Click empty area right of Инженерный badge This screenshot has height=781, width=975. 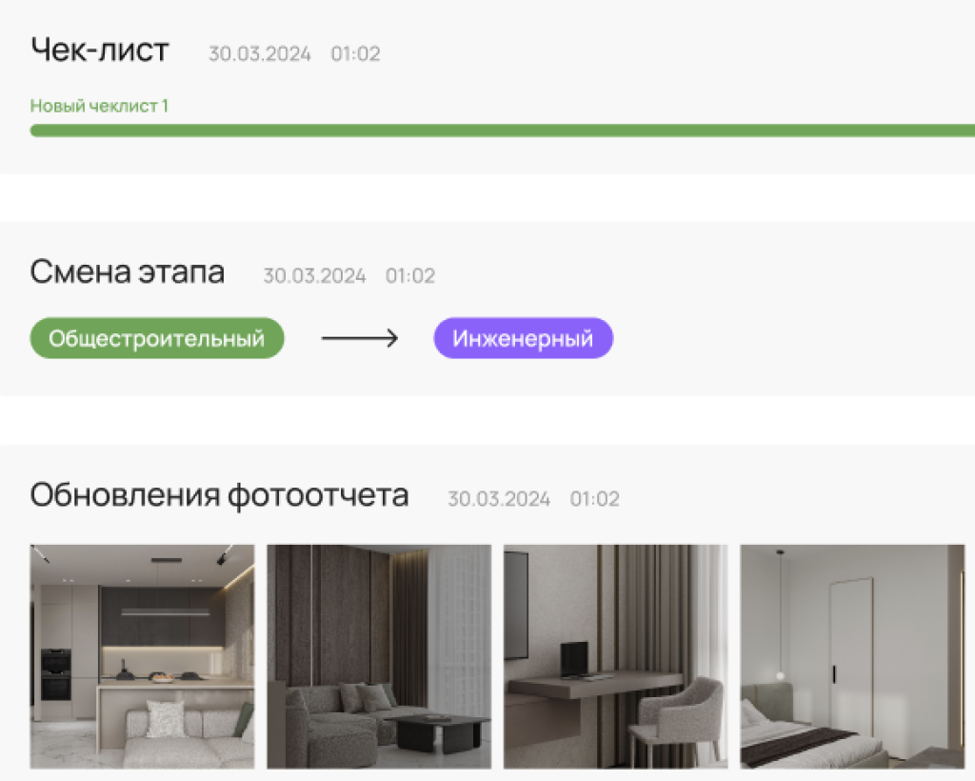(x=790, y=338)
